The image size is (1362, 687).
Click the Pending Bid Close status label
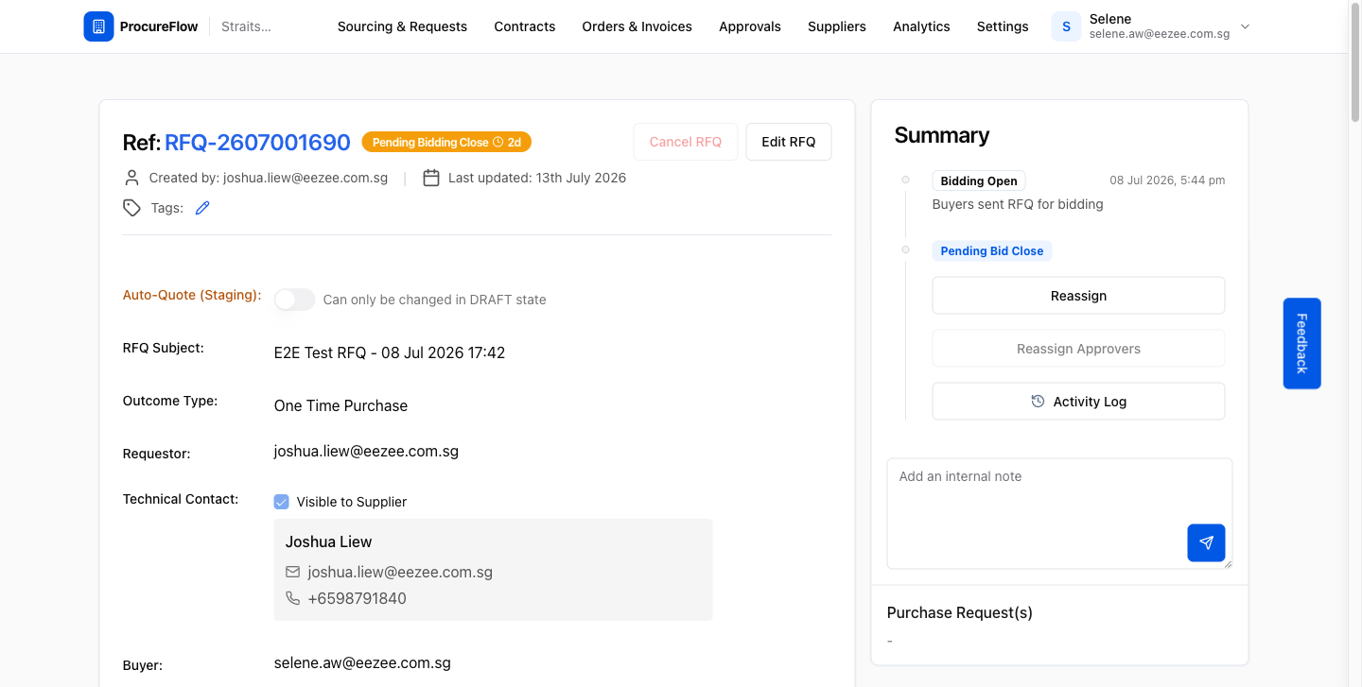point(992,251)
